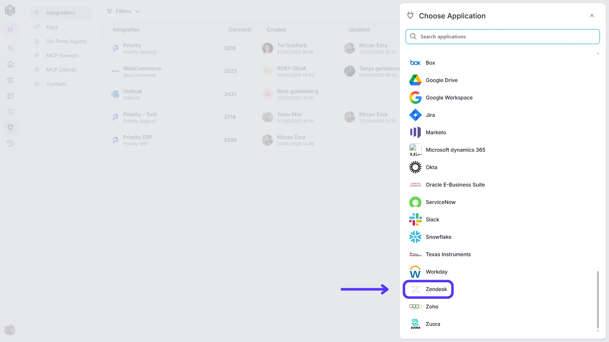The height and width of the screenshot is (342, 609).
Task: Open user profile avatar at bottom left
Action: coord(10,330)
